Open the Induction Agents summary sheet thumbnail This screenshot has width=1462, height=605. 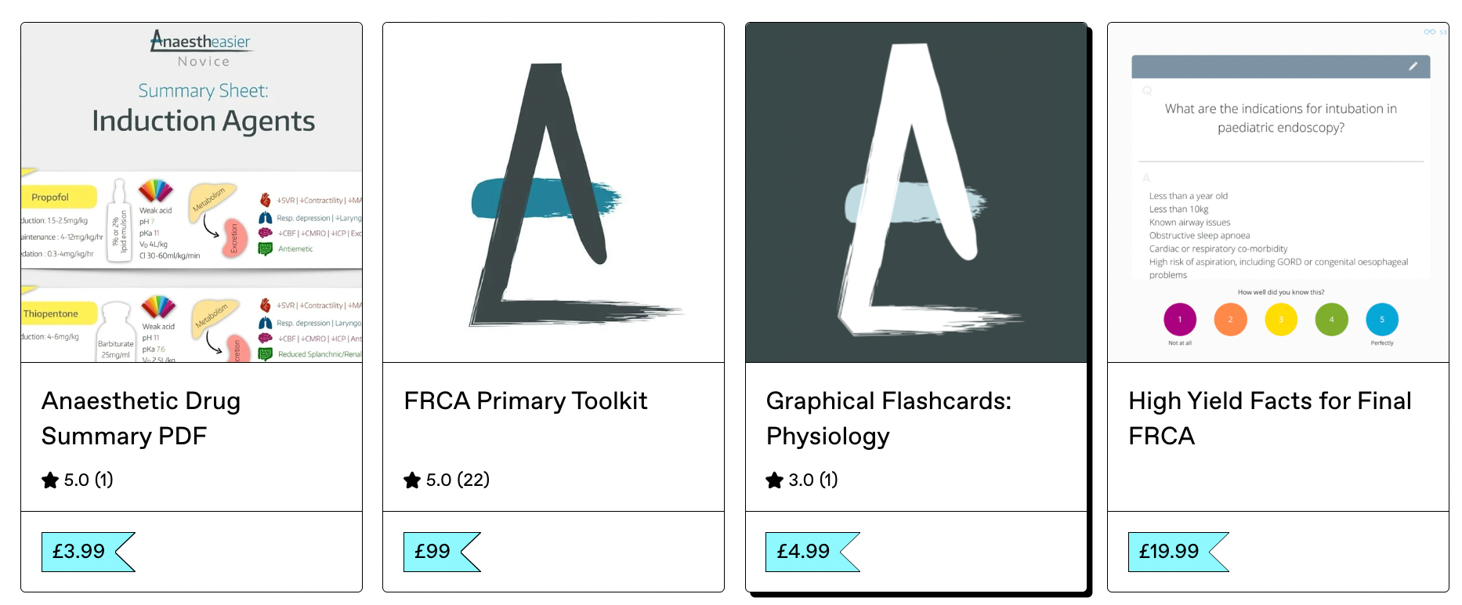coord(191,193)
